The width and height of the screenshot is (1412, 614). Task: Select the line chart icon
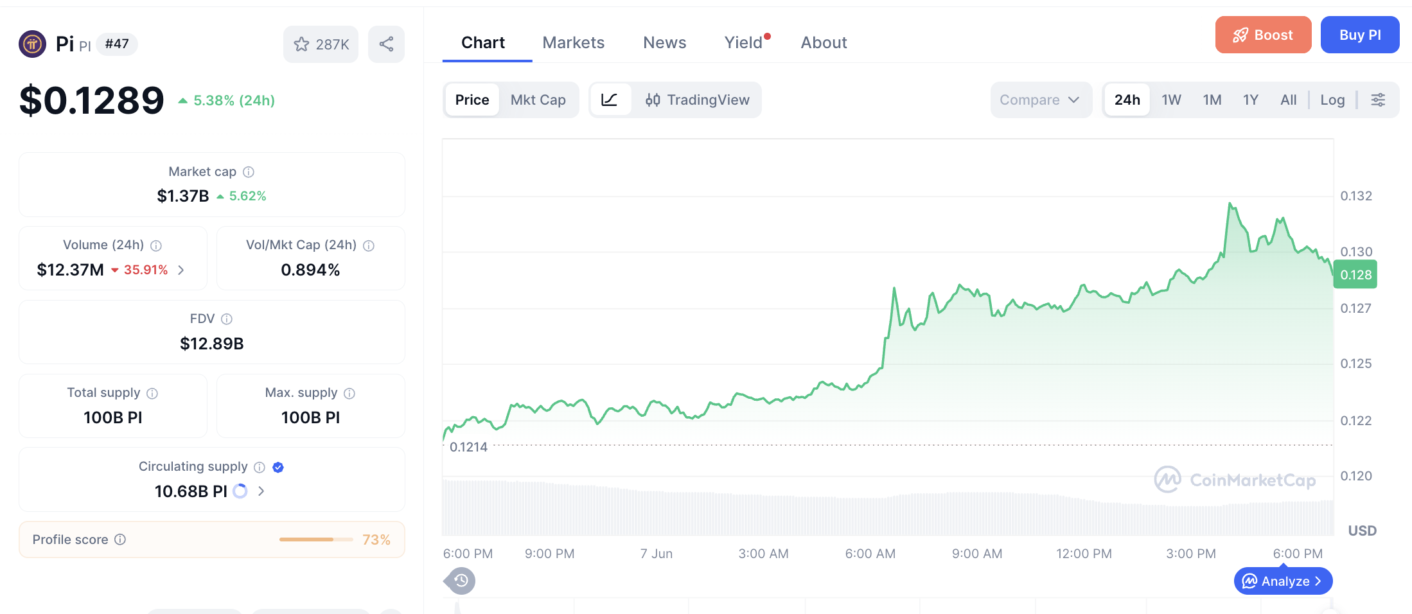tap(610, 100)
